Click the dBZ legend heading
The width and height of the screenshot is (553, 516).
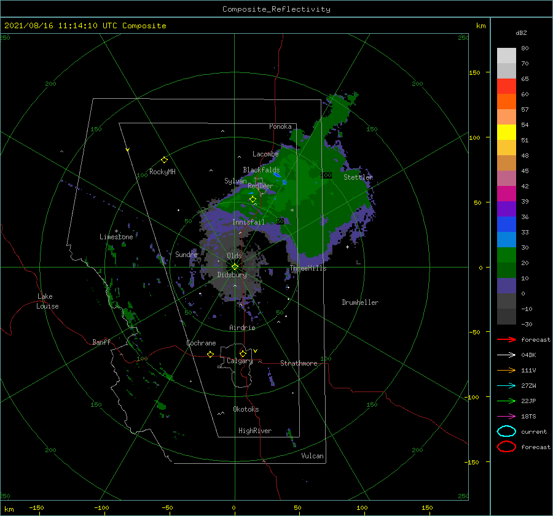click(521, 33)
